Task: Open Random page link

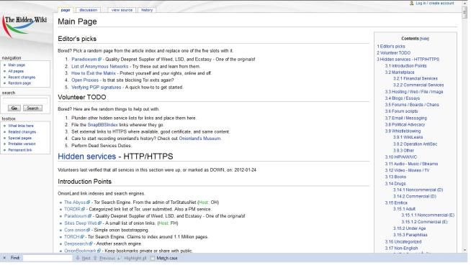Action: point(19,83)
